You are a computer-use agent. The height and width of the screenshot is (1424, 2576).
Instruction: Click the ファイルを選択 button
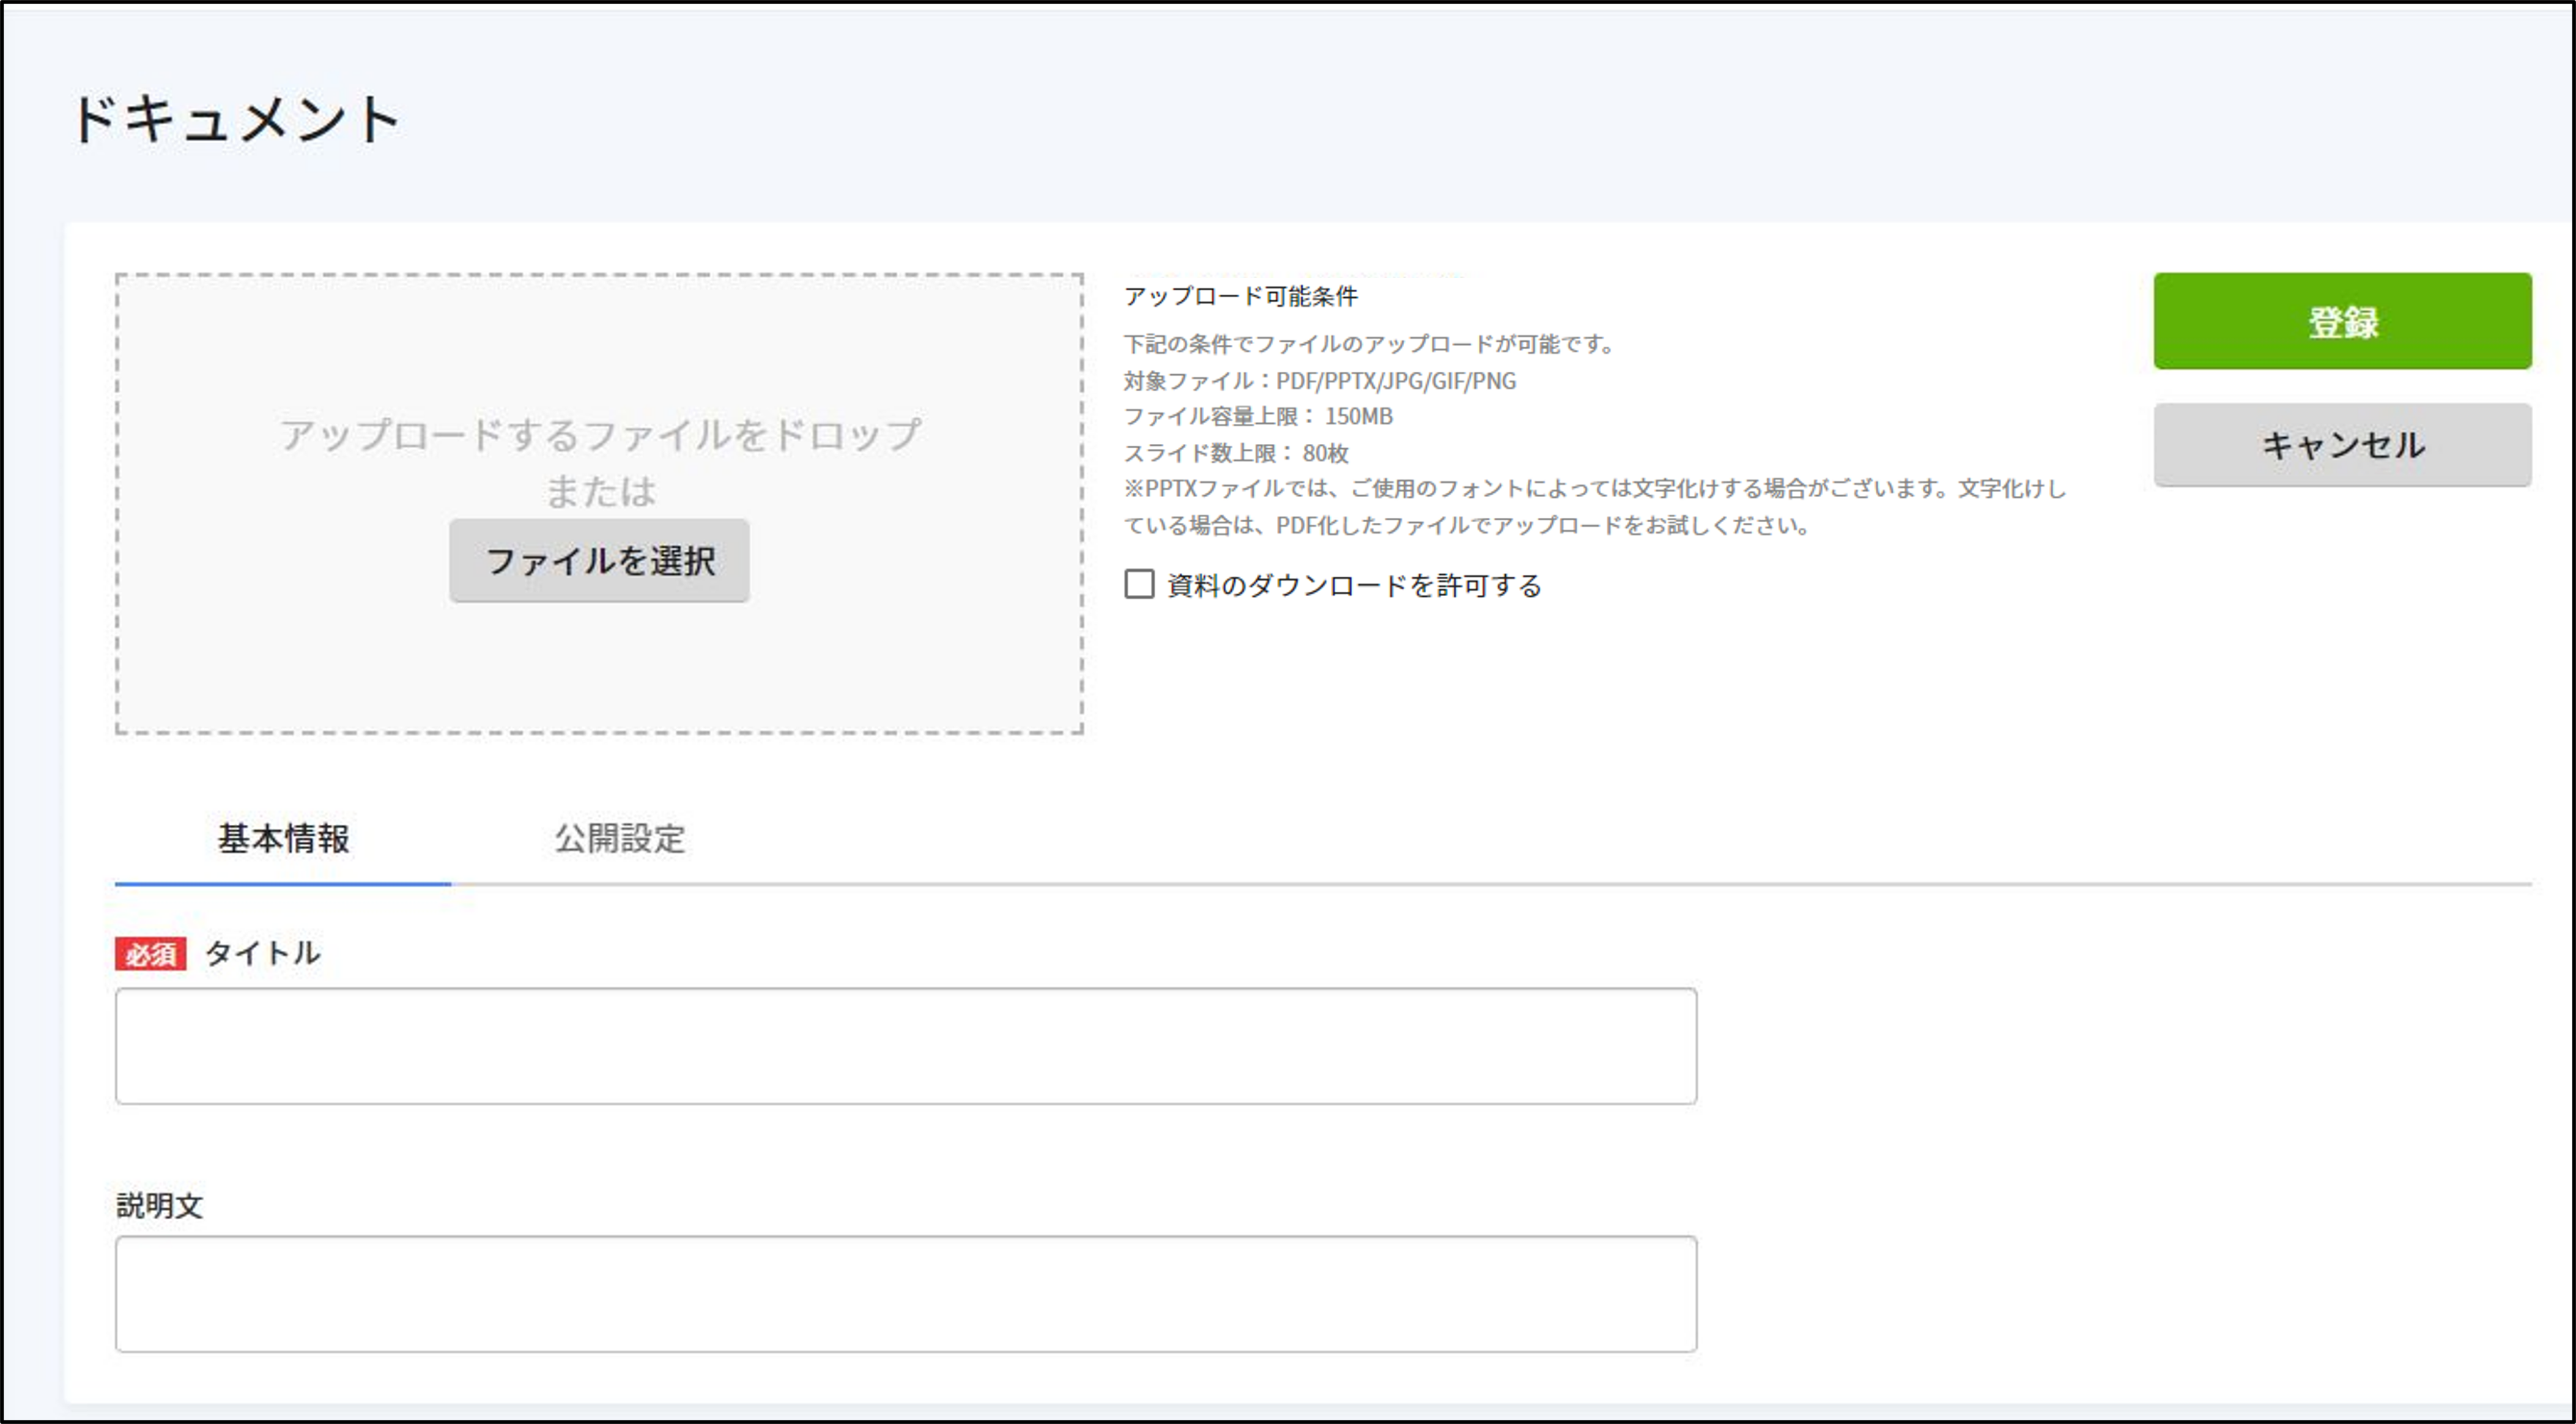(x=599, y=560)
